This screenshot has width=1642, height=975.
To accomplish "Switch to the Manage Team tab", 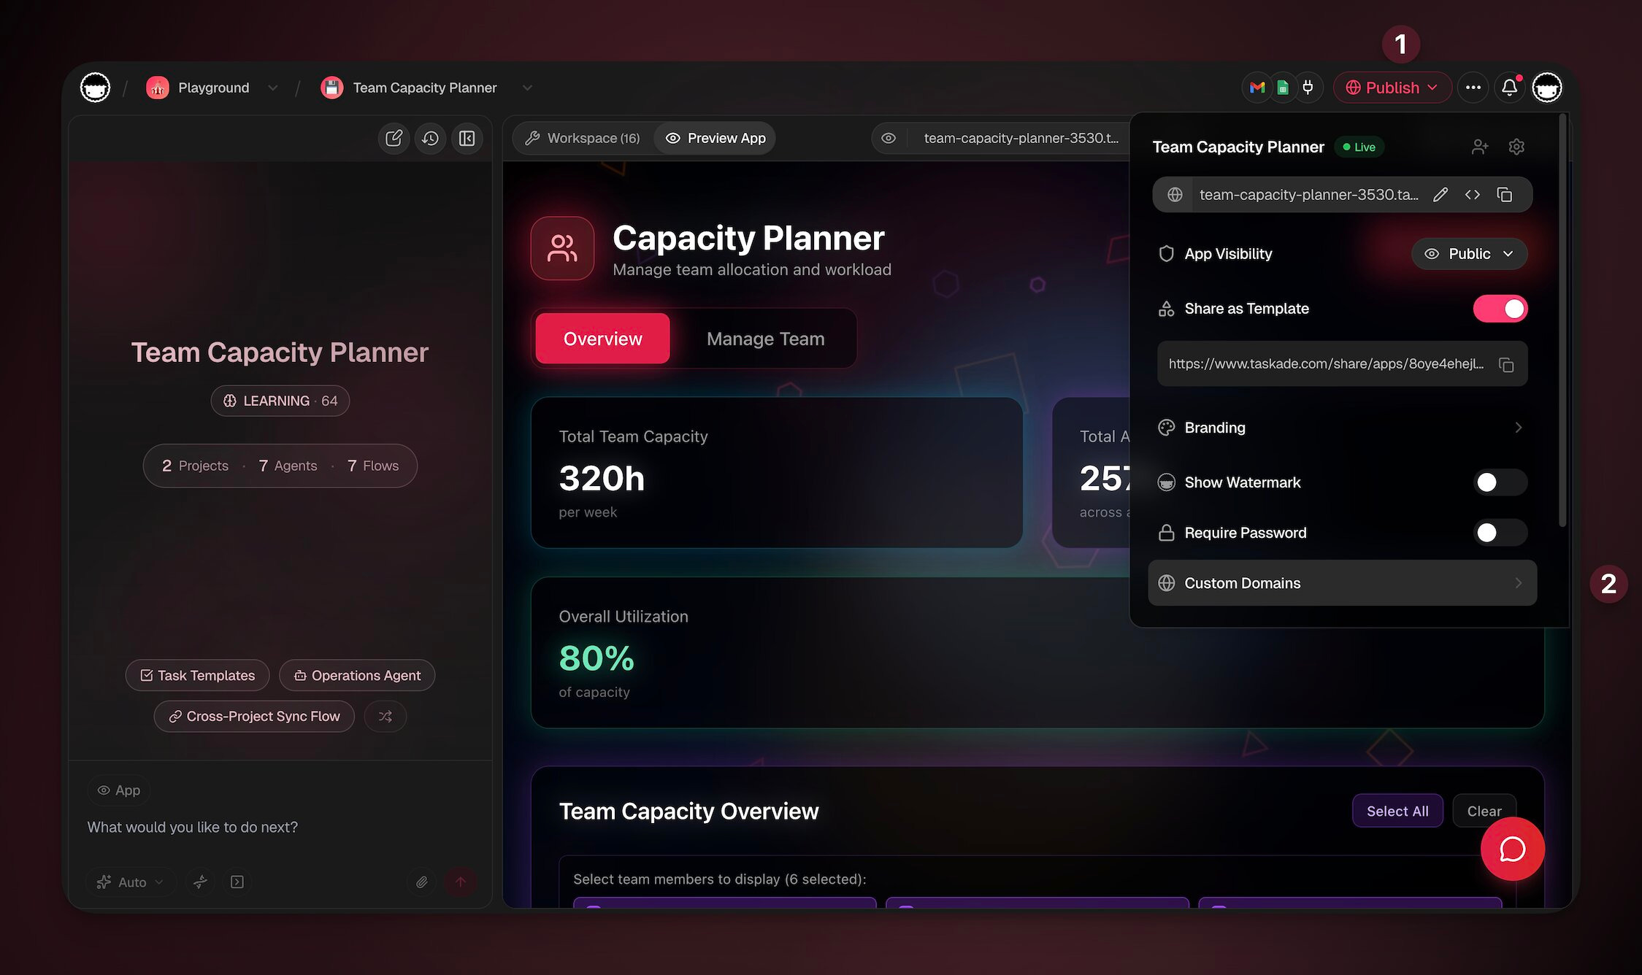I will [x=765, y=339].
